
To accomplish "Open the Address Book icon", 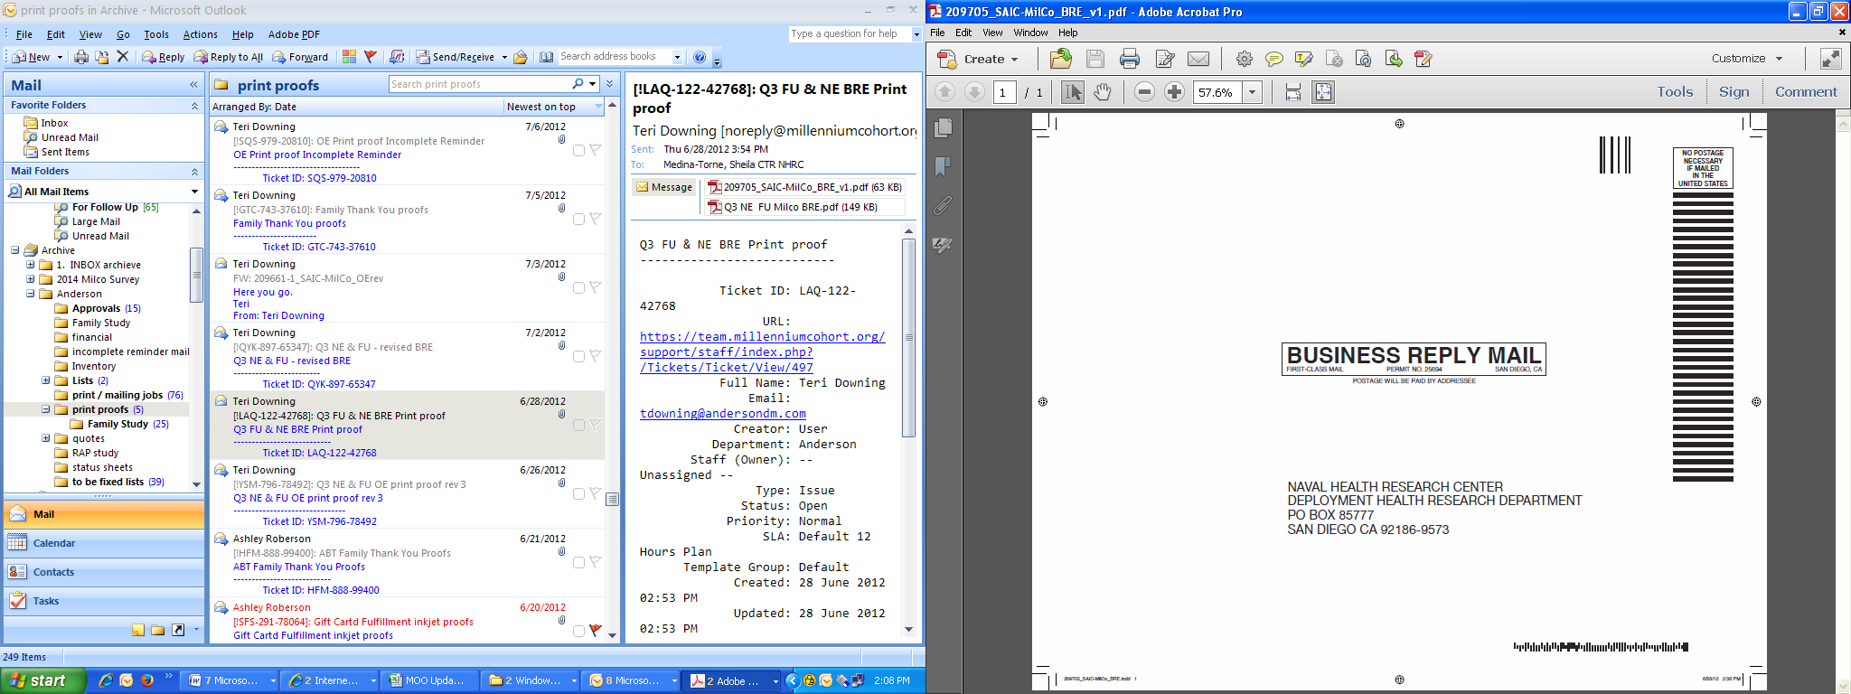I will point(547,57).
